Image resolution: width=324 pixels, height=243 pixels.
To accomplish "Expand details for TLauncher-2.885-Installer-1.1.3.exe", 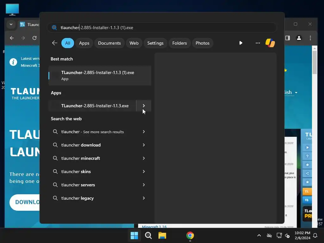I will point(144,106).
